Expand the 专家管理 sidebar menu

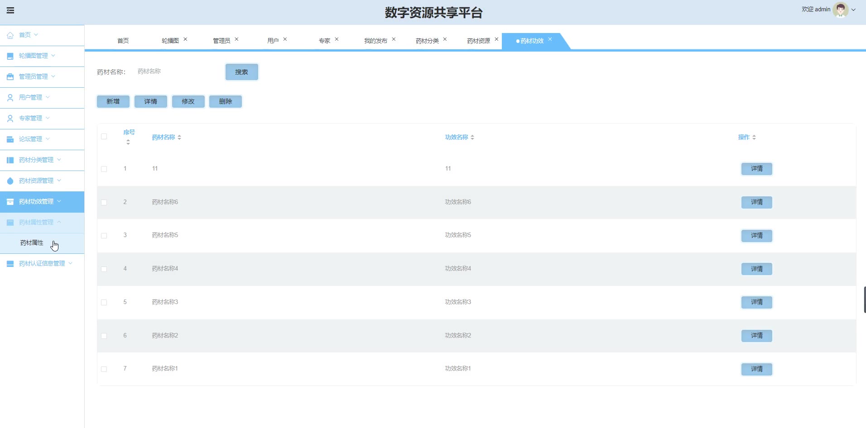[48, 118]
